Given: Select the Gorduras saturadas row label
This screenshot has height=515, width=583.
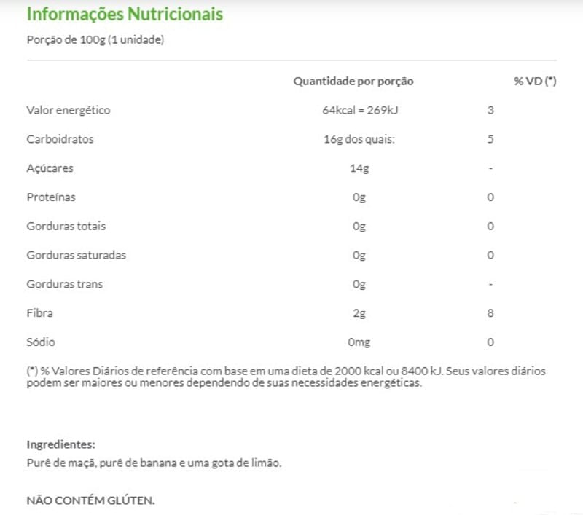Looking at the screenshot, I should pos(77,256).
